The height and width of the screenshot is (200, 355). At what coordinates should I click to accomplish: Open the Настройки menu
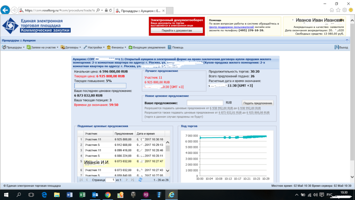(x=95, y=47)
